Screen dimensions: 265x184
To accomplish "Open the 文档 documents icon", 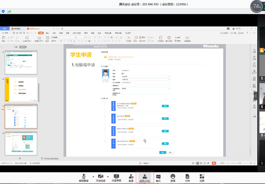I will click(187, 177).
